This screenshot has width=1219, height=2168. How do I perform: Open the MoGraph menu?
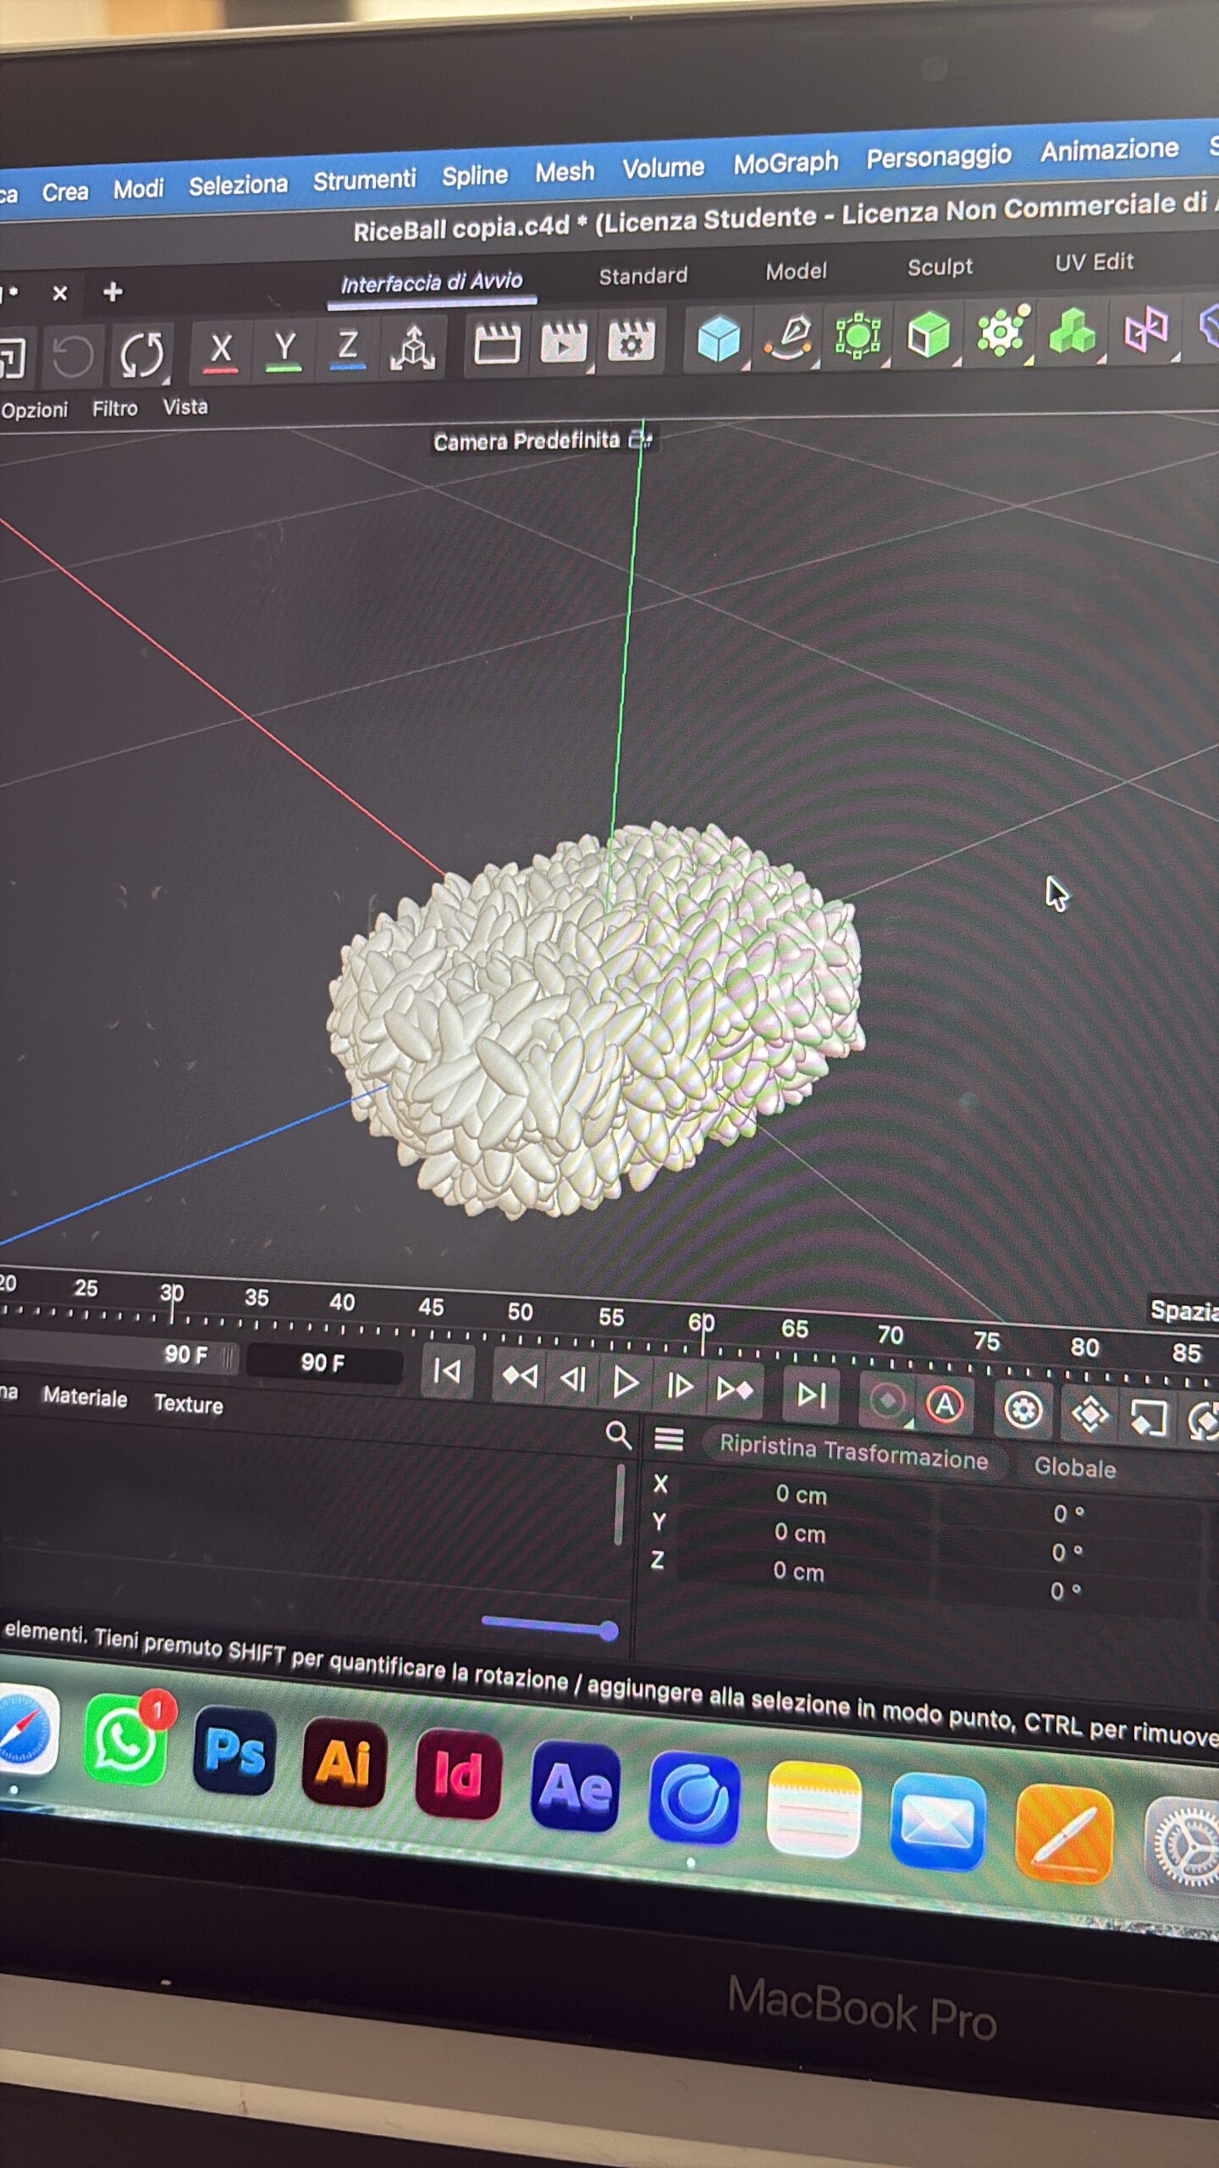pyautogui.click(x=786, y=163)
